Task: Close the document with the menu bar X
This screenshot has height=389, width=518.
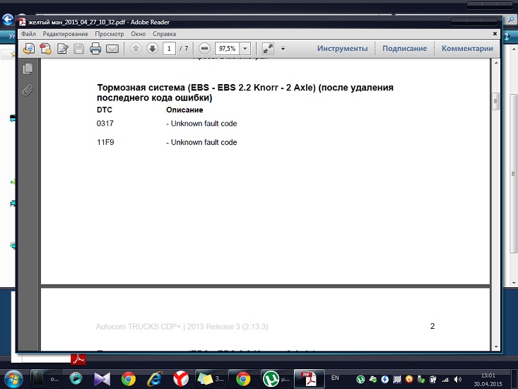Action: click(x=495, y=34)
